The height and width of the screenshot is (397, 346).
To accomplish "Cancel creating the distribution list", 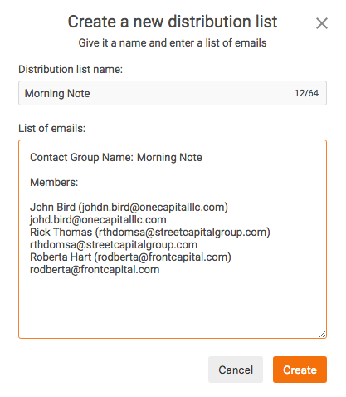I will point(236,370).
